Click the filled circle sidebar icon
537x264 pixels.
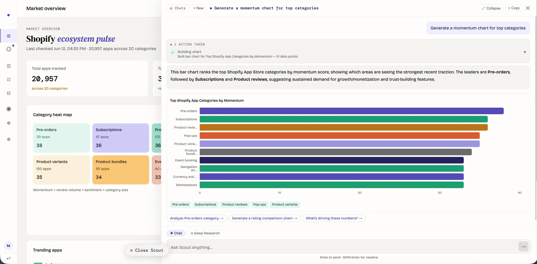coord(9,109)
